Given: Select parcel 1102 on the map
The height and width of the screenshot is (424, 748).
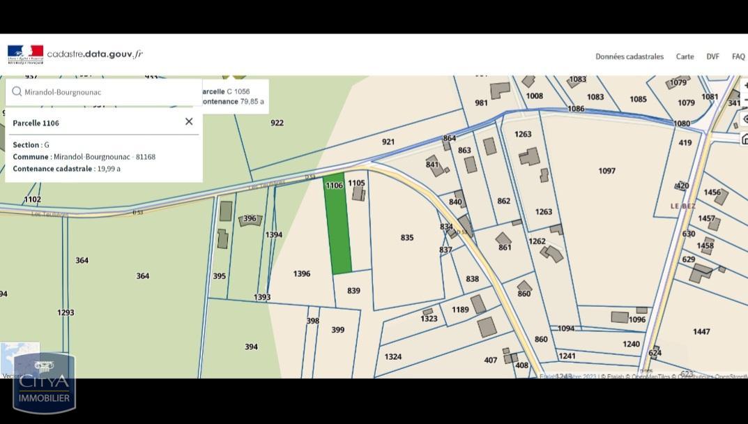Looking at the screenshot, I should point(33,199).
